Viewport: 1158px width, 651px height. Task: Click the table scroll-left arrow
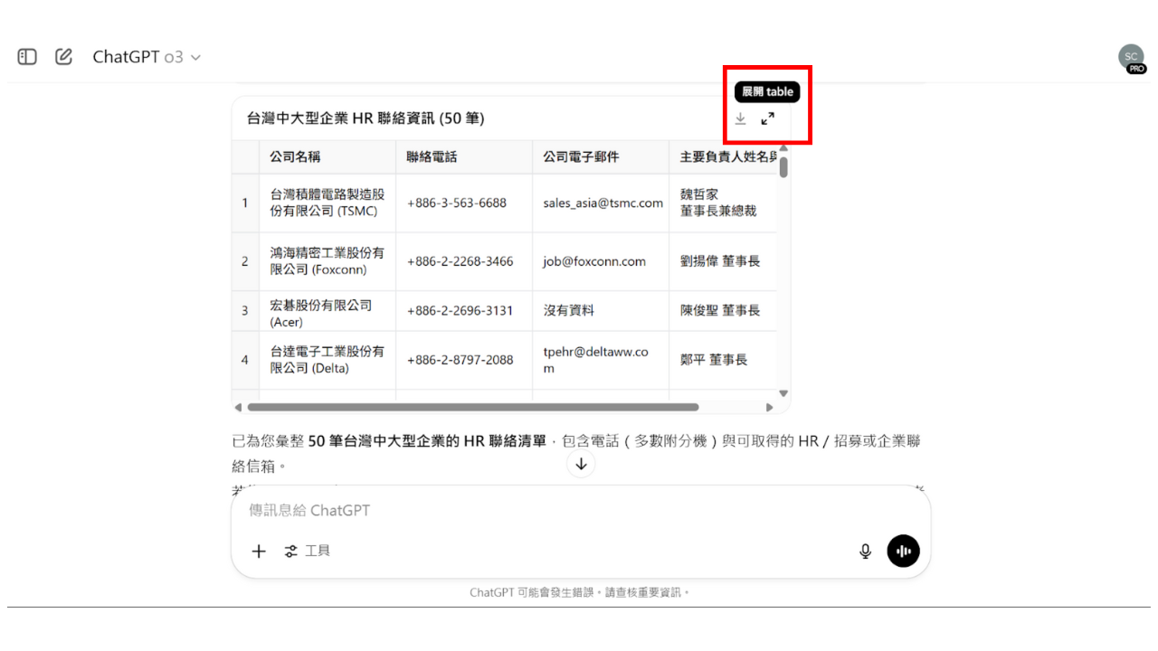coord(238,407)
